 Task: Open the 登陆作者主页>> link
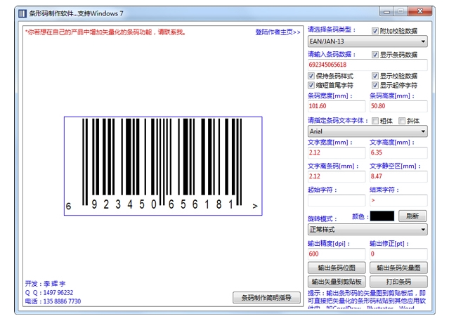(x=278, y=32)
